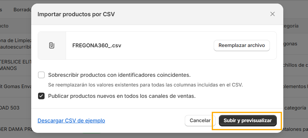Open the Limpieza autoescurrible product row
Screen dimensions: 308x138
16,44
